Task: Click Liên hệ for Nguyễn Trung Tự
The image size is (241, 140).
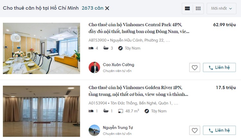Action: pos(219,130)
